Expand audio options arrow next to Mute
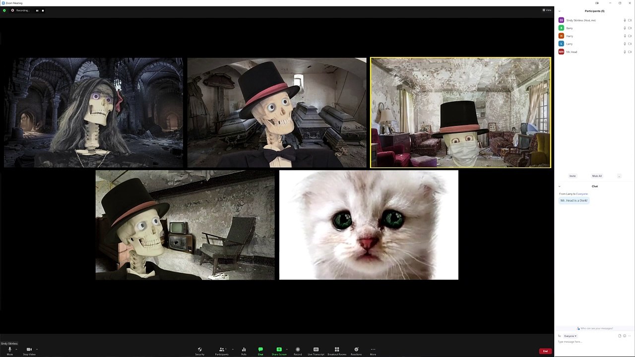Screen dimensions: 635x357 coord(16,349)
